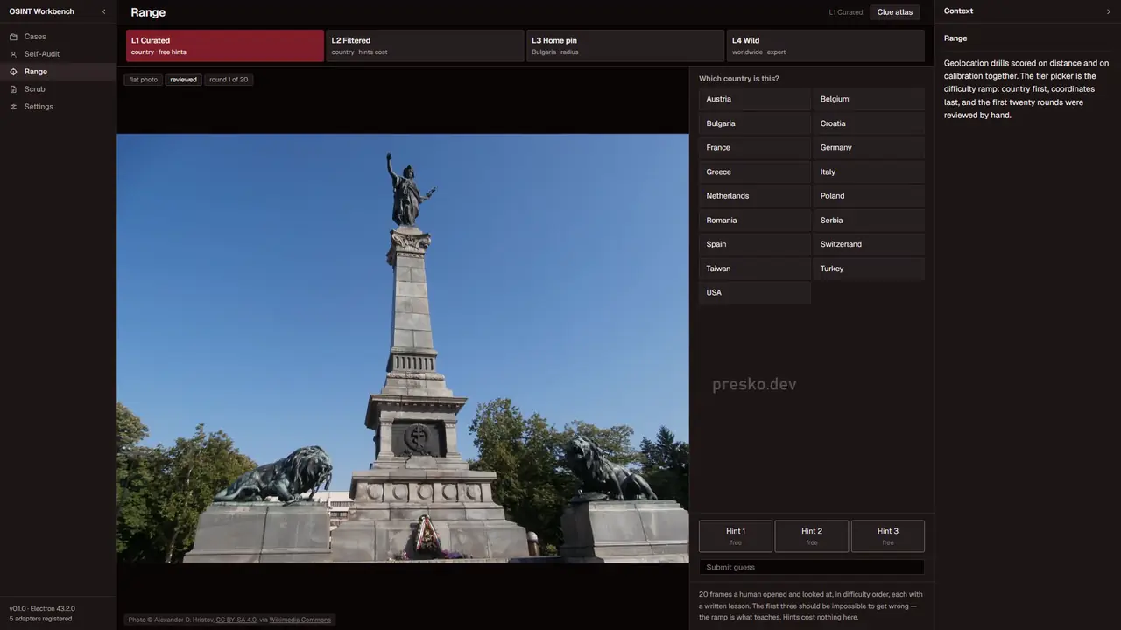Screen dimensions: 1121x630
Task: Collapse the OSINT Workbench sidebar chevron
Action: point(104,11)
